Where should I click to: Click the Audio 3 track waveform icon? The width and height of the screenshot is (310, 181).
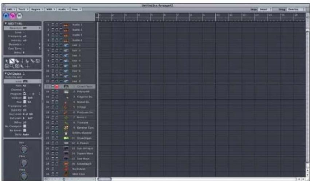[66, 35]
